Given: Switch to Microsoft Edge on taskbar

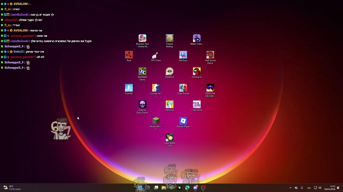Looking at the screenshot, I should (187, 188).
